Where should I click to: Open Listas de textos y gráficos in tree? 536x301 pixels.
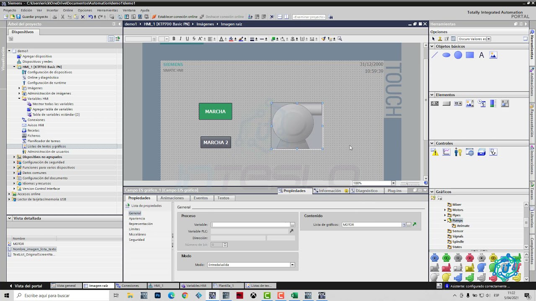pyautogui.click(x=46, y=146)
